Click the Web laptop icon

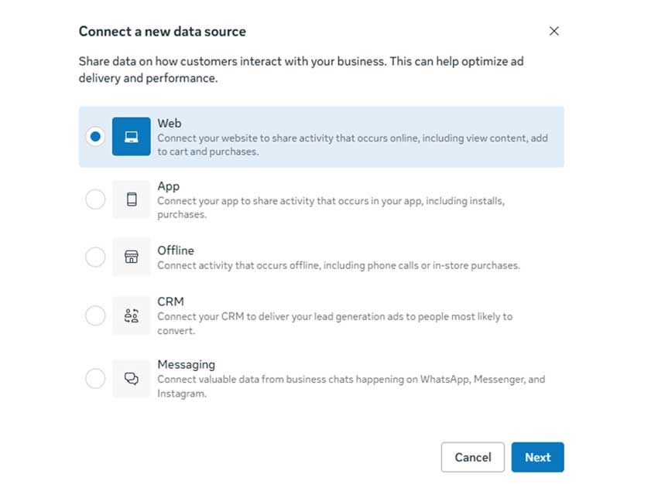point(131,138)
